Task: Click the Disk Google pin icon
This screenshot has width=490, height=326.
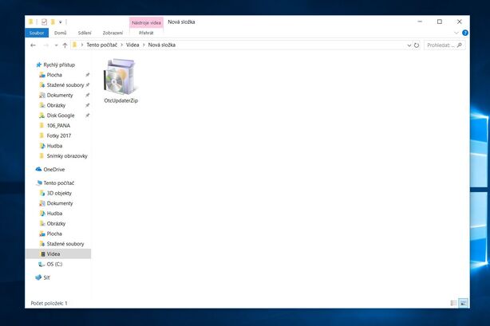Action: pos(88,116)
